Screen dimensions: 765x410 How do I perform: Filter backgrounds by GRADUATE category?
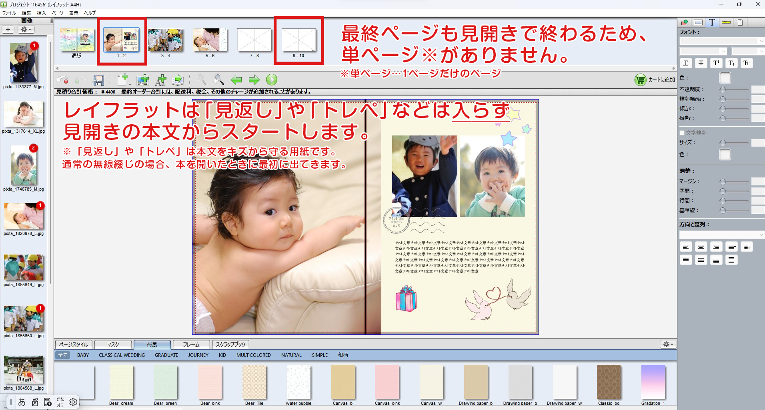[x=166, y=355]
